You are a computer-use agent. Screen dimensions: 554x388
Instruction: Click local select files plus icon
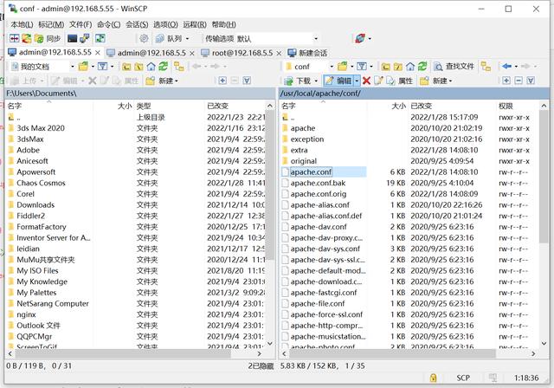(x=222, y=81)
